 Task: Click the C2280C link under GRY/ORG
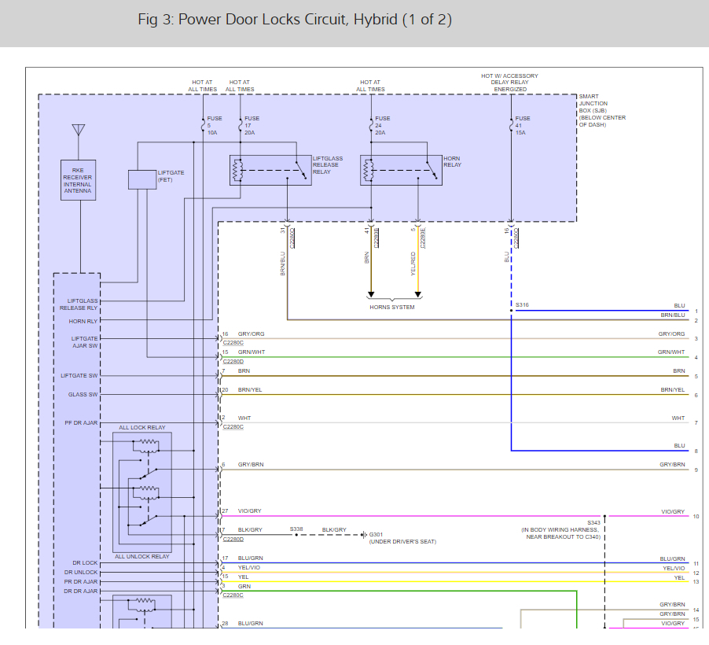(x=233, y=343)
